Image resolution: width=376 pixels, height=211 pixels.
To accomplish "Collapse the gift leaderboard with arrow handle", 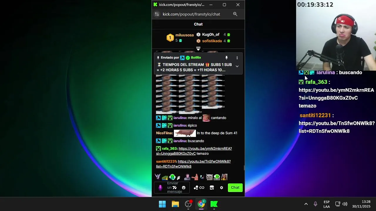I will click(x=198, y=49).
